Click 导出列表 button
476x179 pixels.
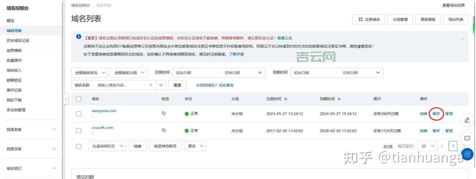coord(456,19)
